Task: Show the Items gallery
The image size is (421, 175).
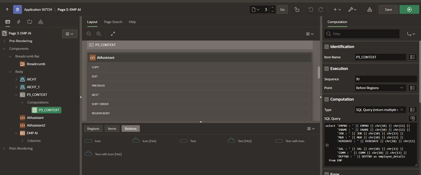Action: coord(112,129)
